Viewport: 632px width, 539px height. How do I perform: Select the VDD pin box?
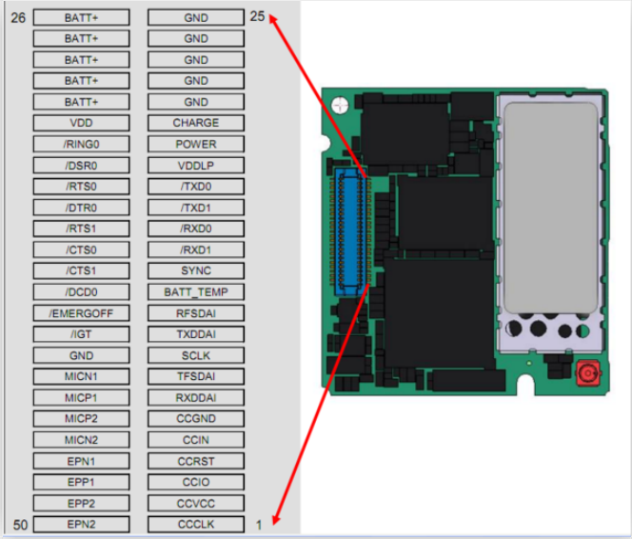[82, 123]
